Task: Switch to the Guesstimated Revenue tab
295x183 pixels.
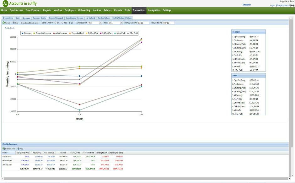Action: point(74,18)
